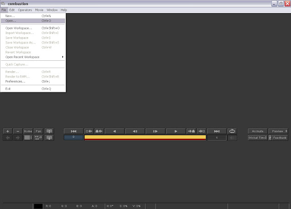Viewport: 291px width, 209px height.
Task: Open the viewport layout dropdown
Action: tap(28, 138)
